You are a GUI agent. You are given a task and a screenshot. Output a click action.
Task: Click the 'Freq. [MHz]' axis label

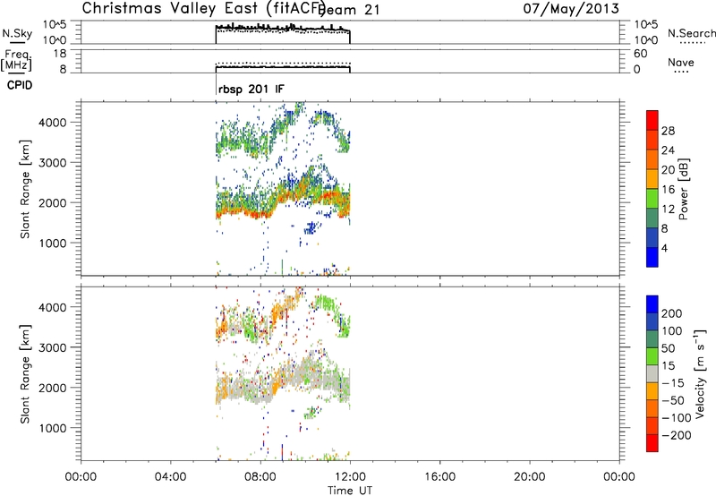click(x=16, y=61)
